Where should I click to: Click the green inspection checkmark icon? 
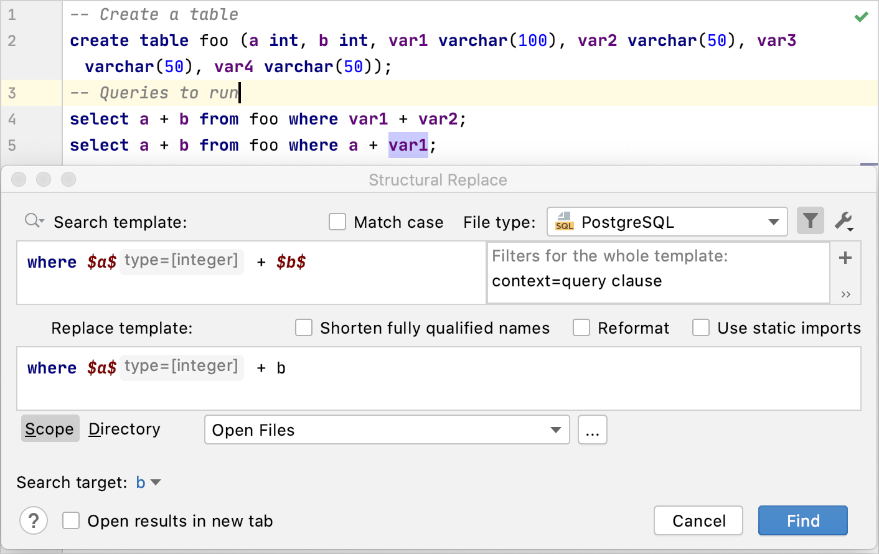861,17
